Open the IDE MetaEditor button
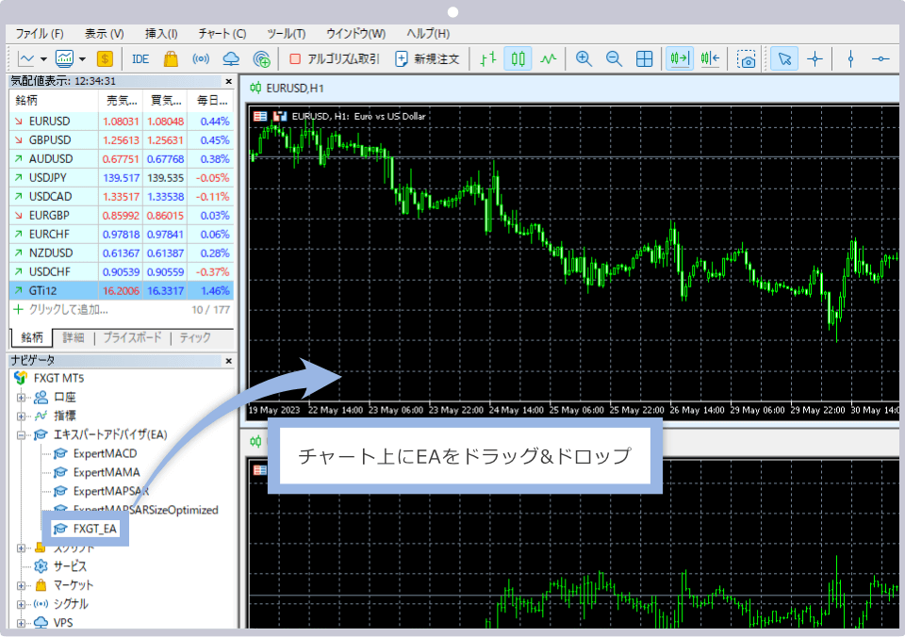 pos(140,58)
